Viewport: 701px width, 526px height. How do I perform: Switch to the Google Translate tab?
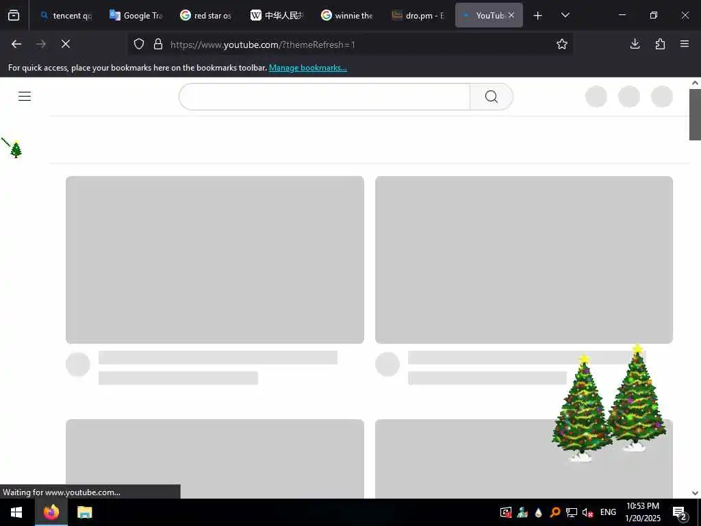[x=137, y=15]
